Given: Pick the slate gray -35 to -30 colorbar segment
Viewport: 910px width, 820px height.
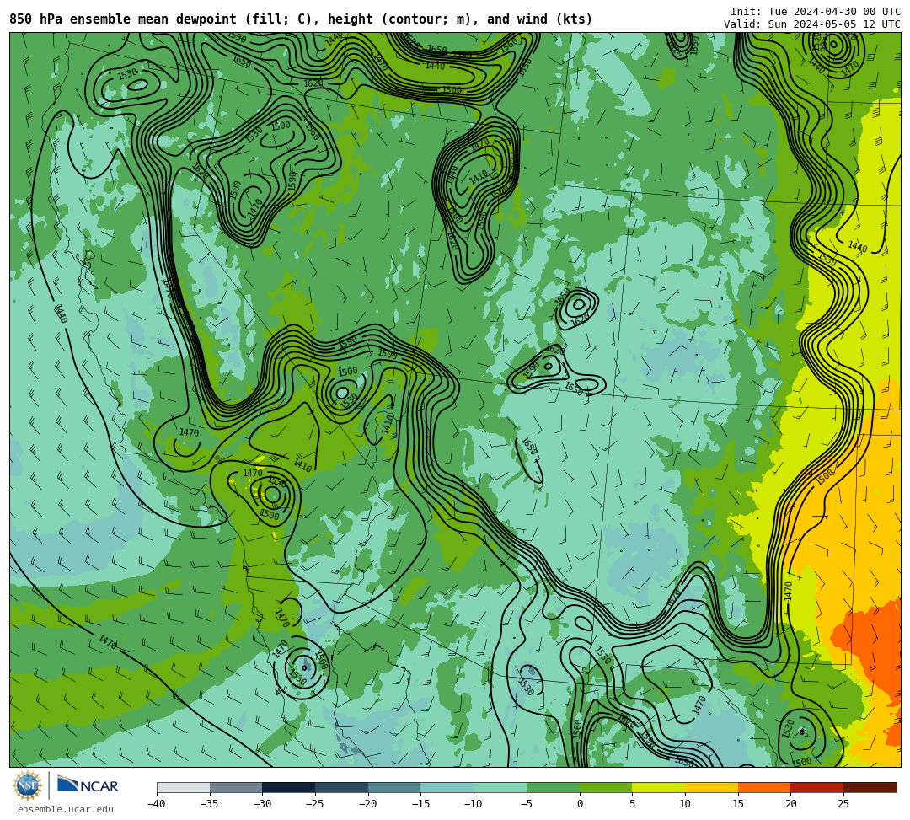Looking at the screenshot, I should [236, 787].
